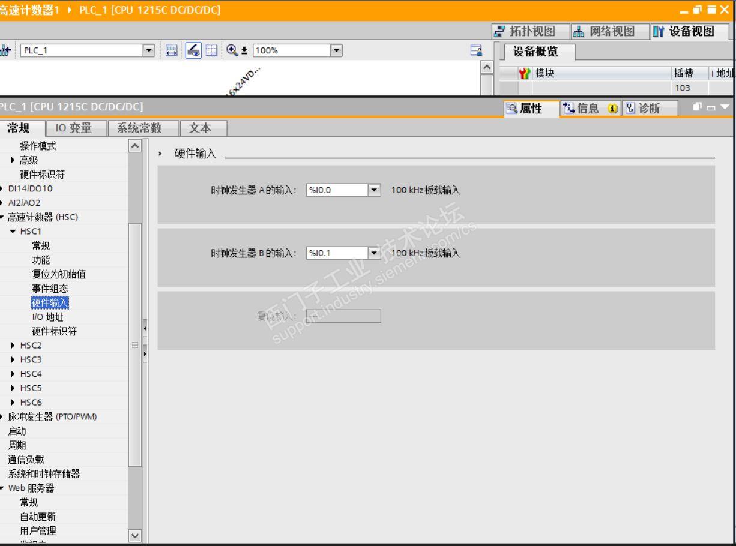Click the tree scrollbar up arrow
The width and height of the screenshot is (736, 546).
click(136, 146)
